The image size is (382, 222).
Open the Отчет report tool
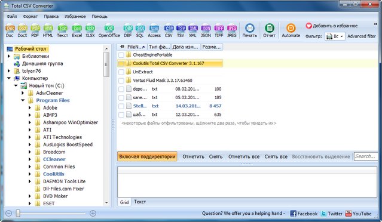[x=269, y=31]
